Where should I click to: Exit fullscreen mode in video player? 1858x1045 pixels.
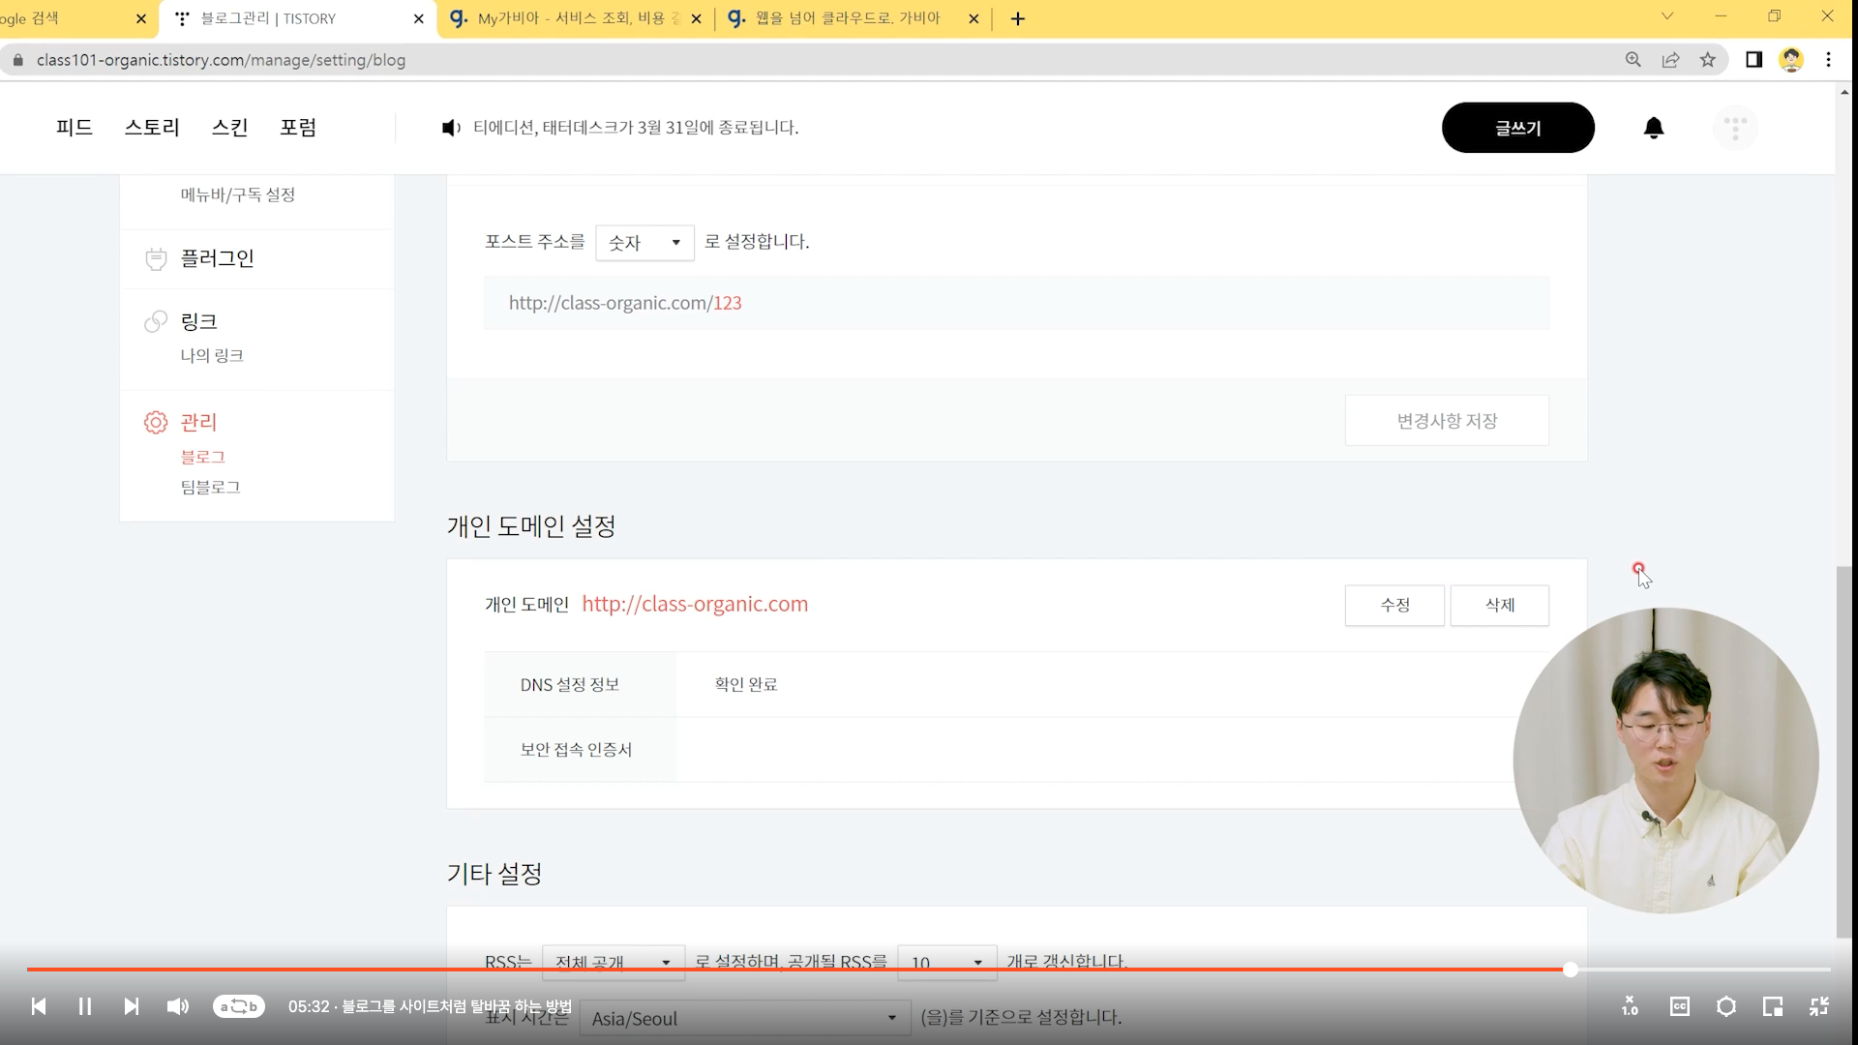point(1819,1006)
